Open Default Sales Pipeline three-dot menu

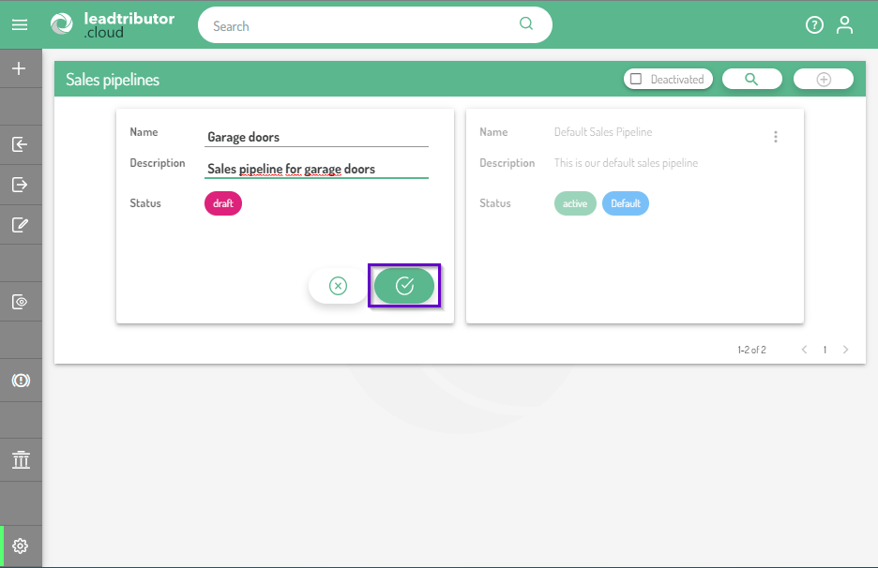tap(776, 137)
